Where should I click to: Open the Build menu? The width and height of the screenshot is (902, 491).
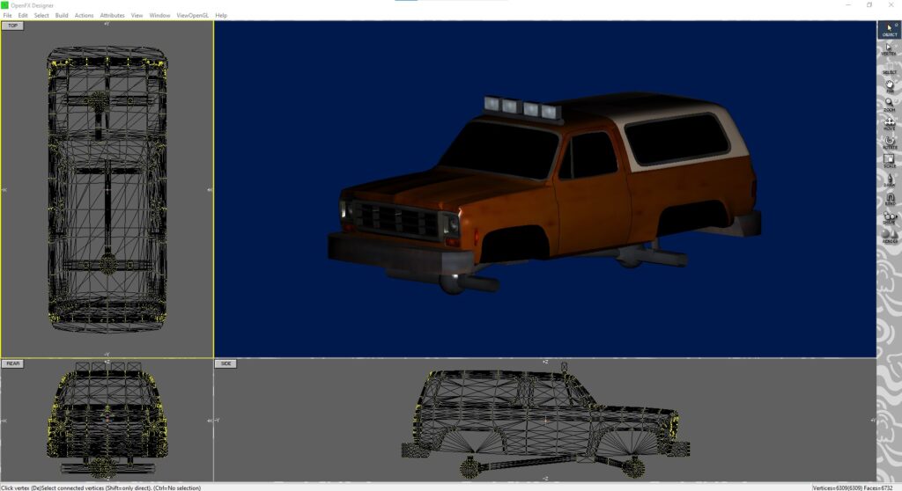tap(62, 15)
